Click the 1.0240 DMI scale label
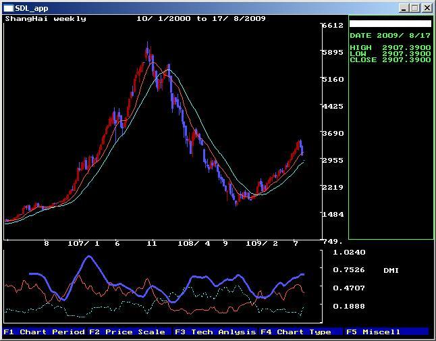The image size is (436, 341). [x=349, y=253]
